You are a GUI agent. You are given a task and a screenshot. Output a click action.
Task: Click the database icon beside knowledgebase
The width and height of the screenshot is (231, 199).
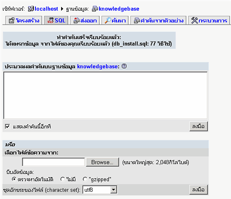[x=95, y=9]
